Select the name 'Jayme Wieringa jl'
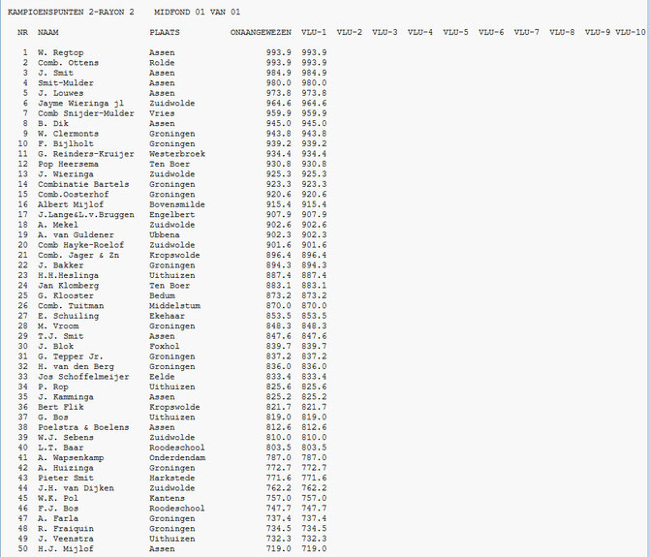Screen dimensions: 649x557 click(x=80, y=103)
